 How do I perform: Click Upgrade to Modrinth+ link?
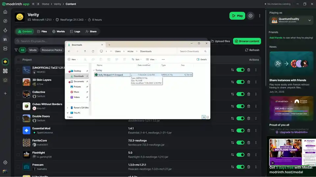[x=292, y=132]
